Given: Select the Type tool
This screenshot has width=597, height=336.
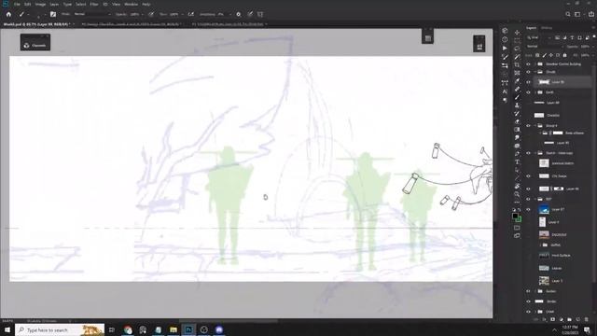Looking at the screenshot, I should pos(517,161).
